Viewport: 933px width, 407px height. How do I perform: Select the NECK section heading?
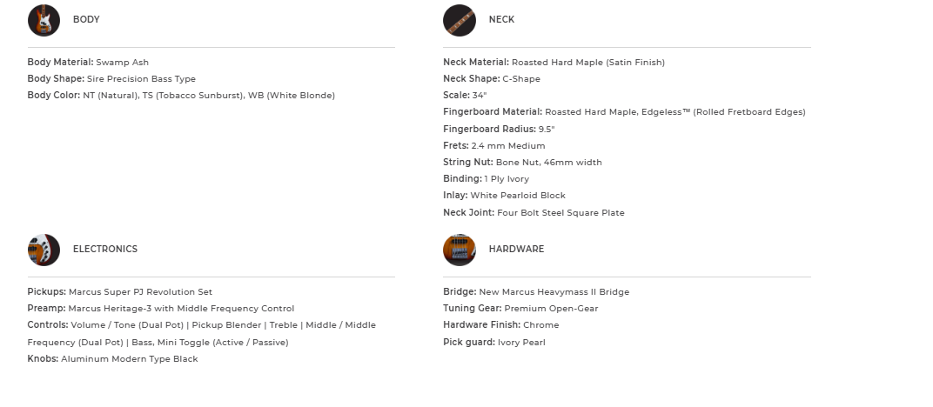(x=501, y=20)
